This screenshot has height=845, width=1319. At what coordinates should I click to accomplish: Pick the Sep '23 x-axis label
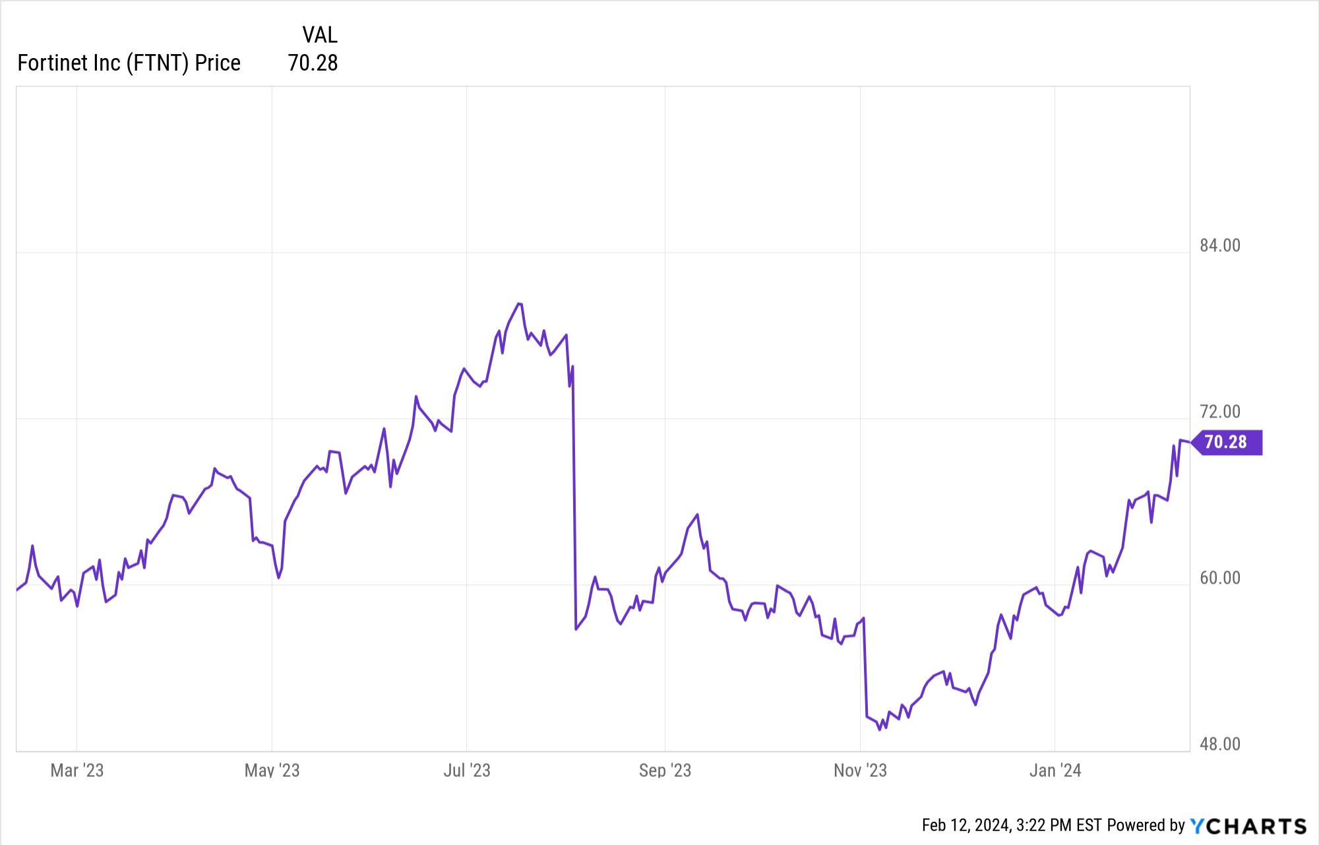(x=665, y=770)
